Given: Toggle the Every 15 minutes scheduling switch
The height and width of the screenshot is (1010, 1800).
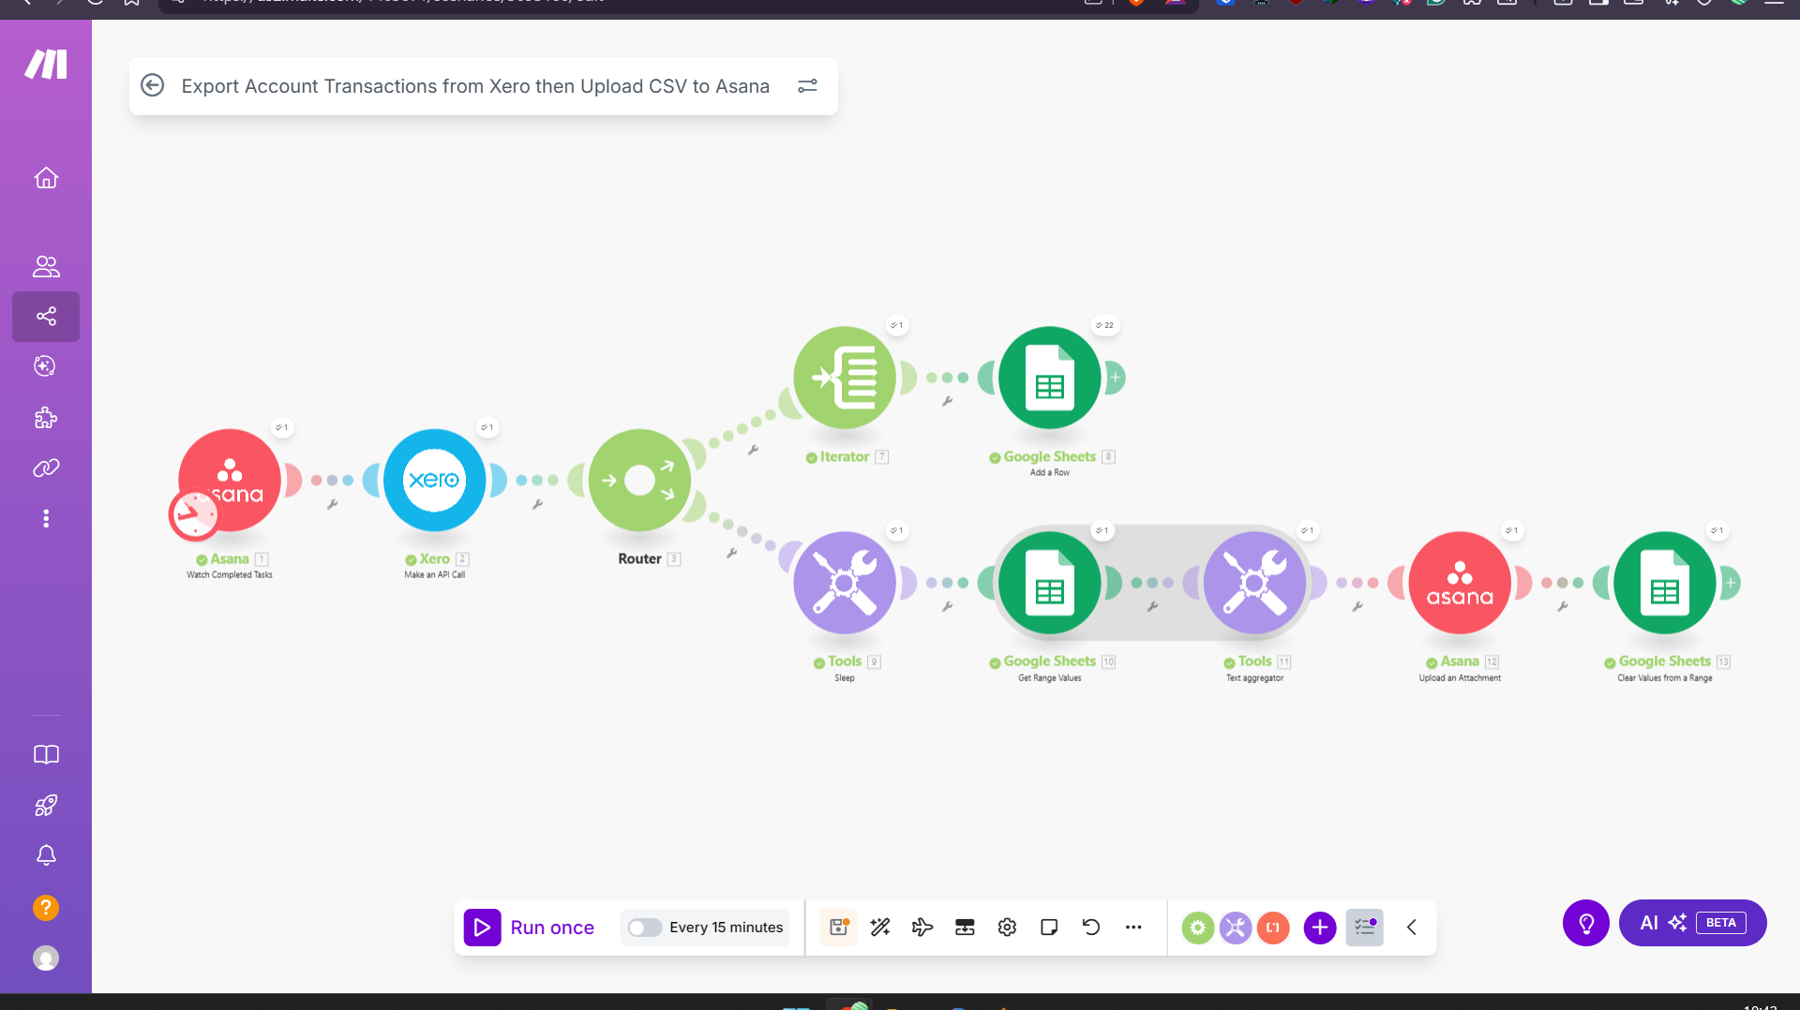Looking at the screenshot, I should pos(645,928).
